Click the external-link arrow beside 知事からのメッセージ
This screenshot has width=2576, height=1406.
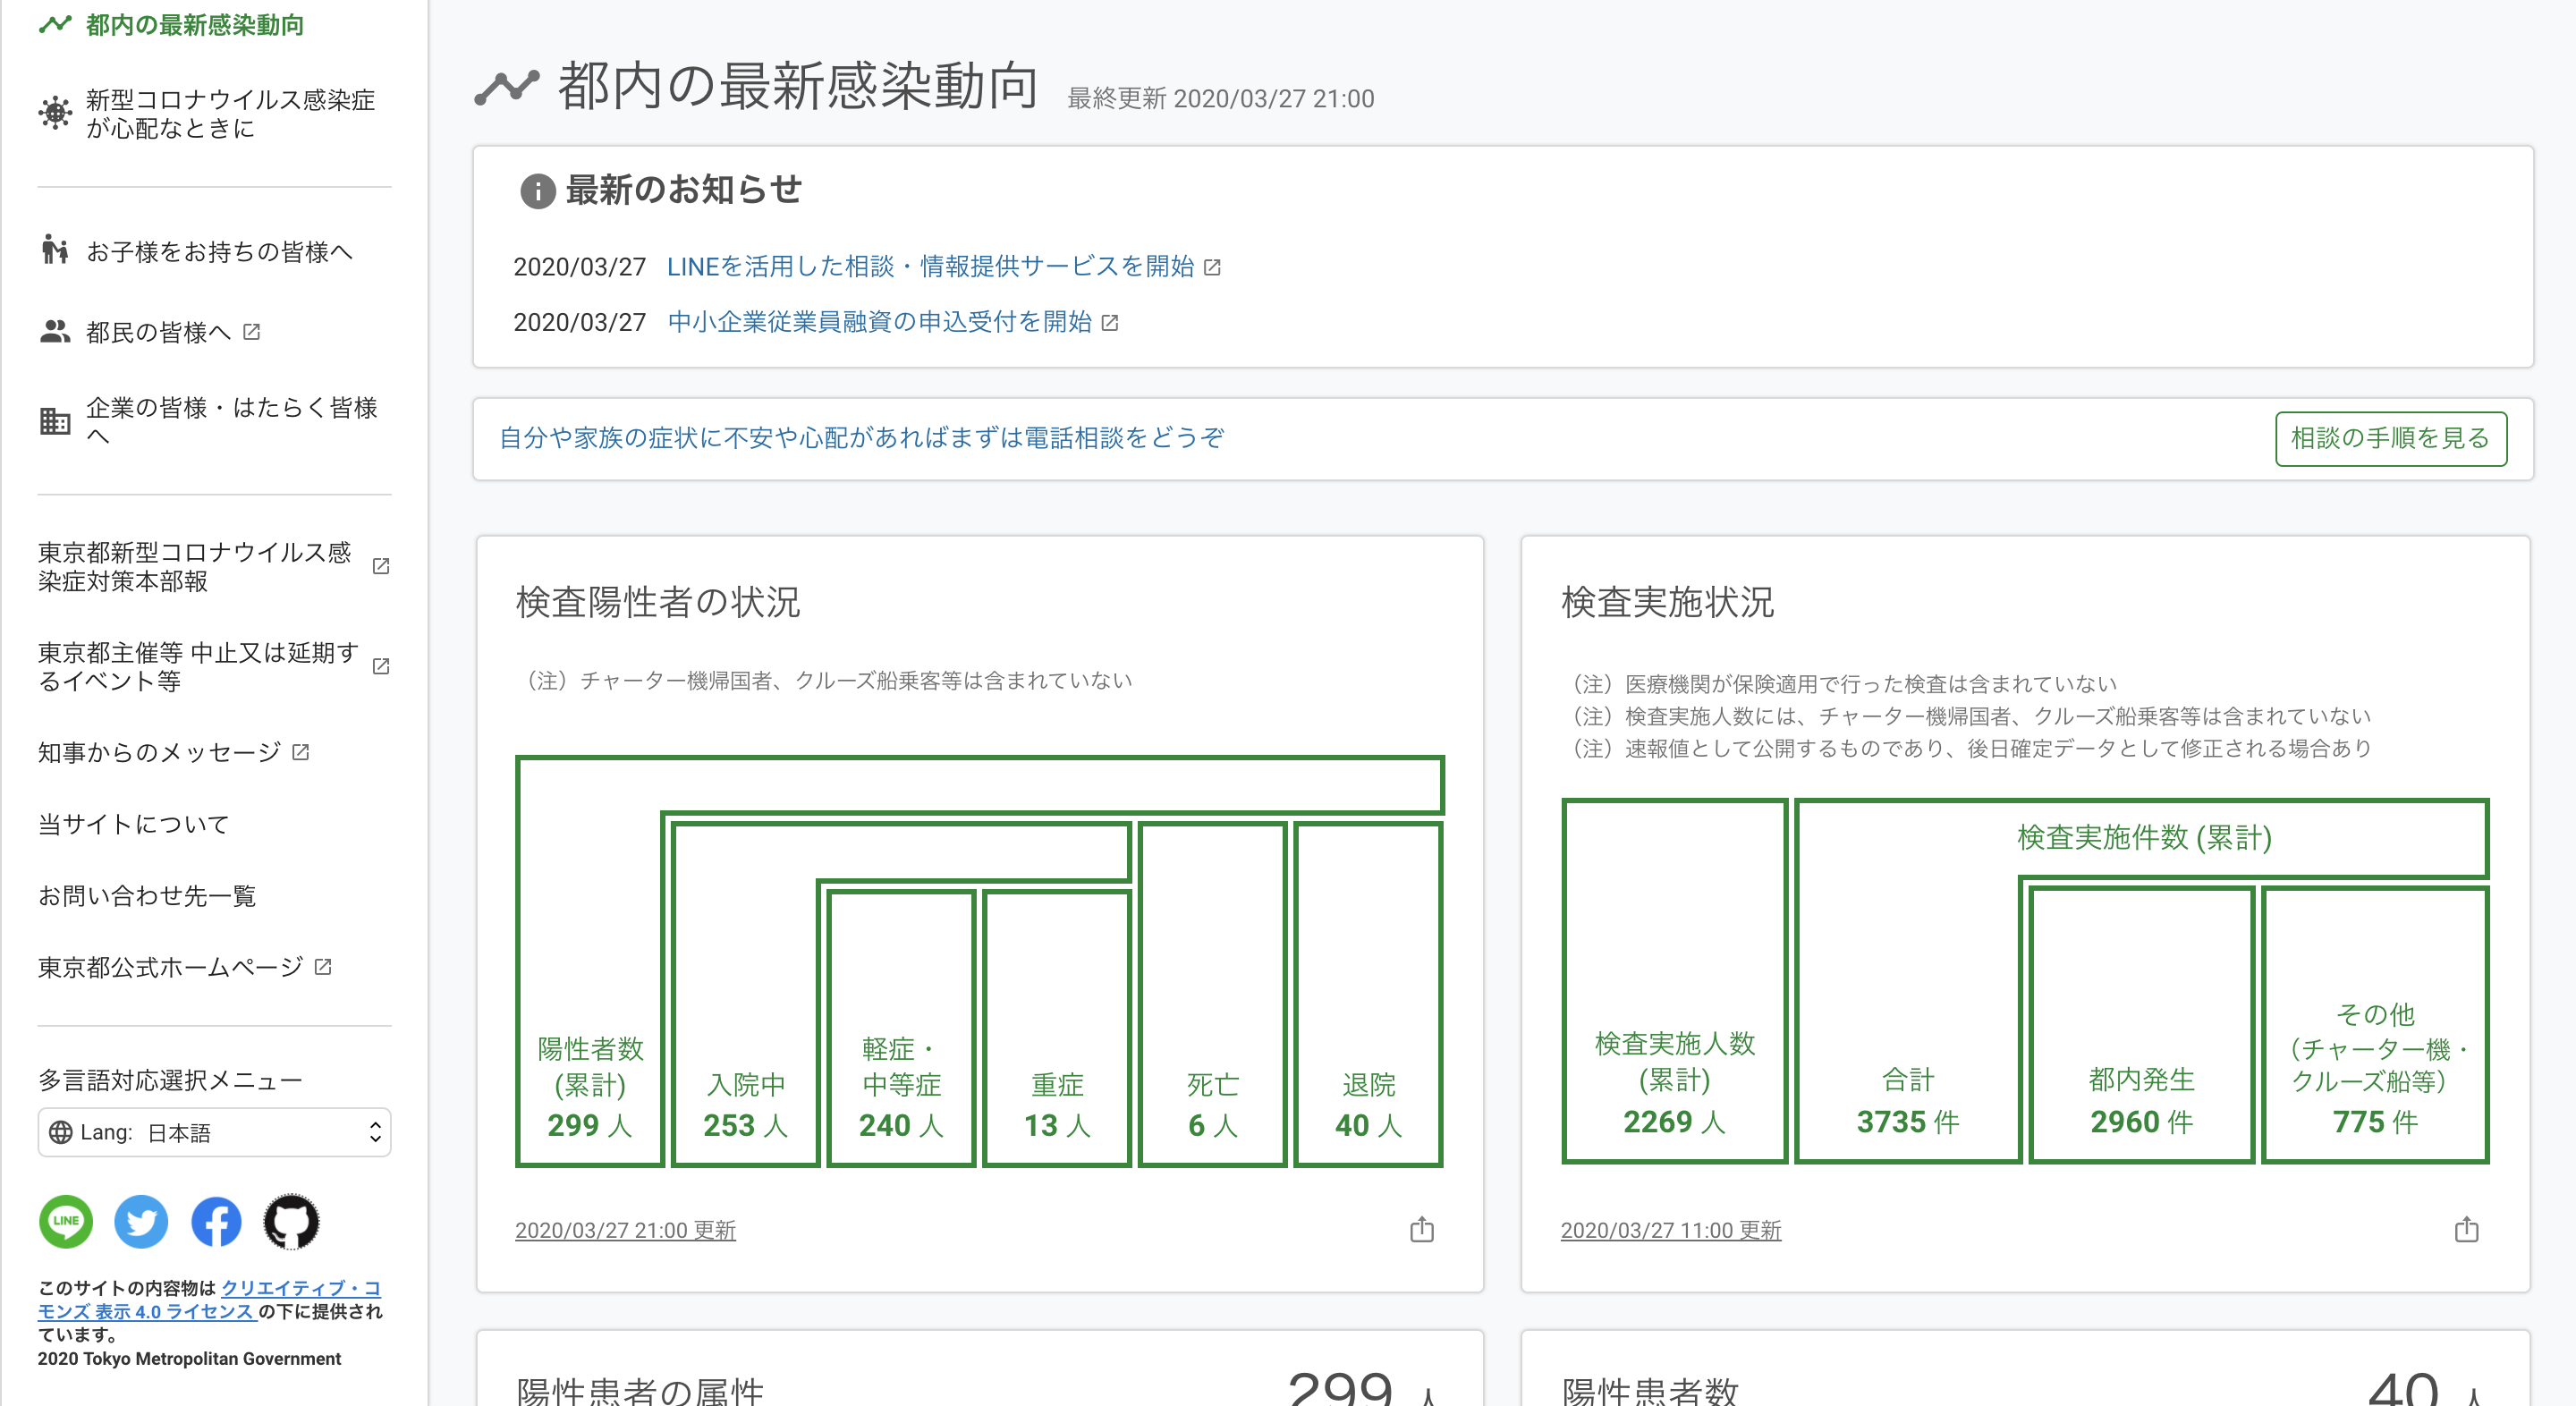tap(301, 752)
